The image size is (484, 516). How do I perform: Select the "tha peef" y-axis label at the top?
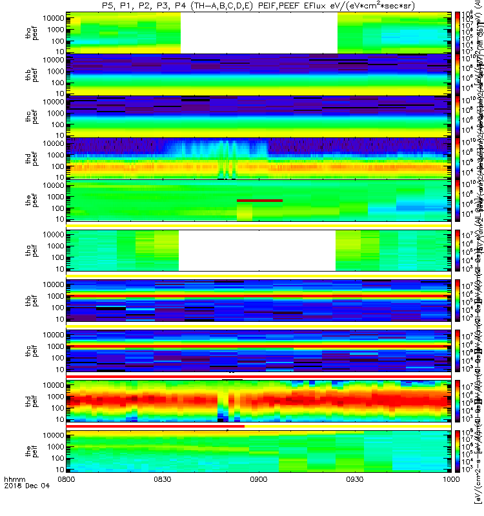point(31,33)
